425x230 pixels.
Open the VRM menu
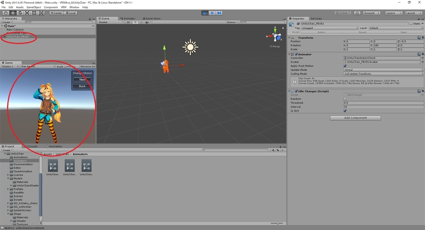[x=63, y=7]
